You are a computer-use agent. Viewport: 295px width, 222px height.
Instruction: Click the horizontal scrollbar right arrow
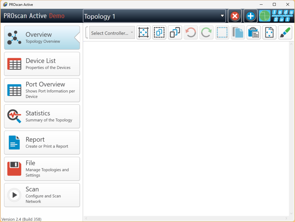286,218
